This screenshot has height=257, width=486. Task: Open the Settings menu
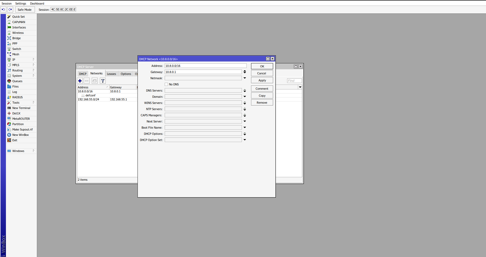coord(21,3)
